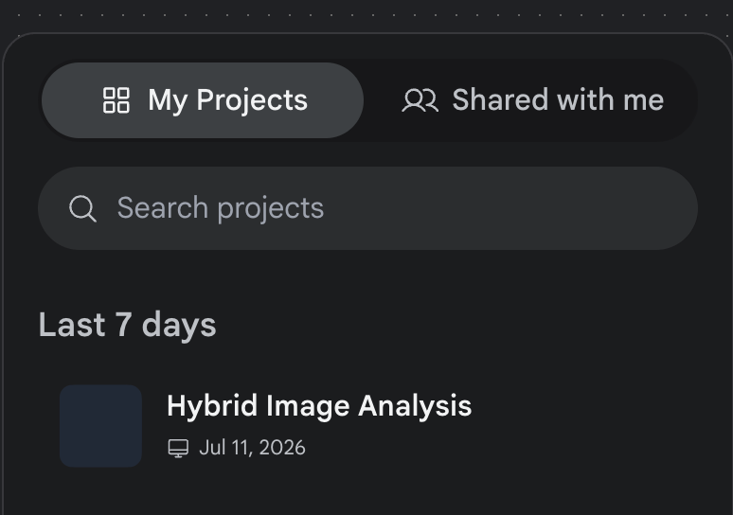Click the dark blue square project preview
The height and width of the screenshot is (515, 733).
(x=100, y=426)
